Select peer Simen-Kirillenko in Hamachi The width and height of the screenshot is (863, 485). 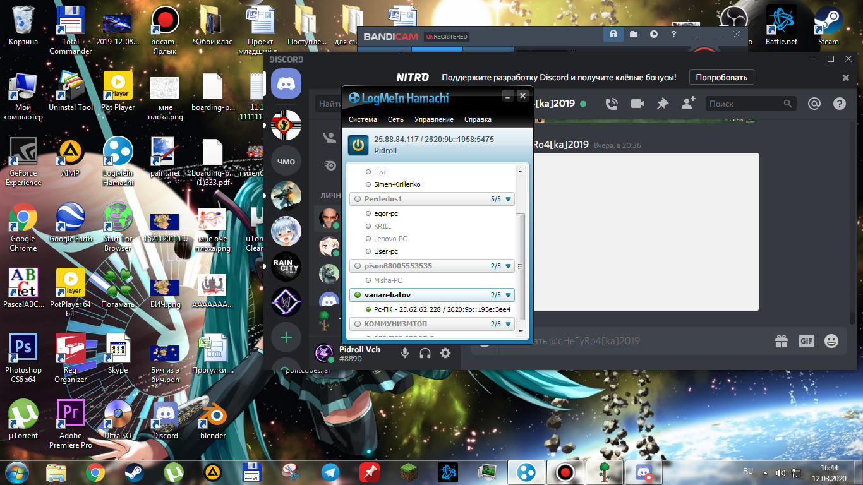point(397,184)
